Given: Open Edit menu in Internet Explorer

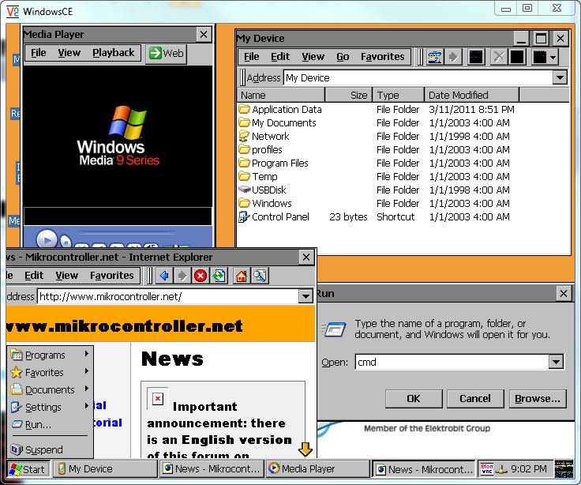Looking at the screenshot, I should click(x=34, y=276).
